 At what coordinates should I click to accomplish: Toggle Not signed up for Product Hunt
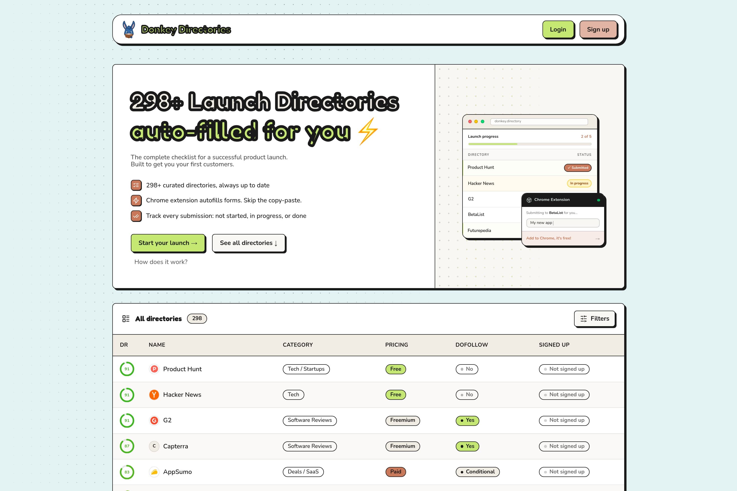(x=564, y=369)
